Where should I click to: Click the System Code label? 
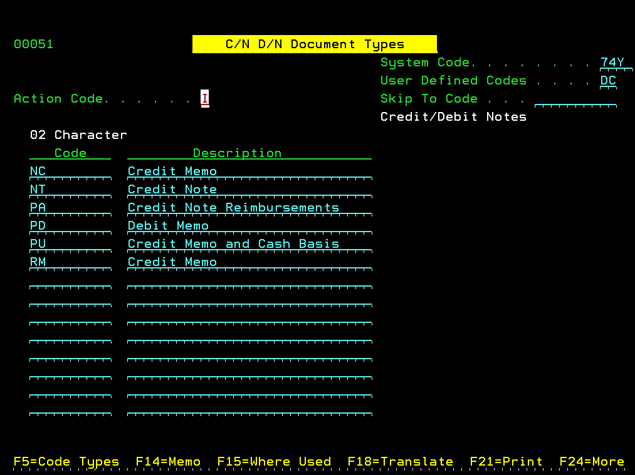coord(425,63)
